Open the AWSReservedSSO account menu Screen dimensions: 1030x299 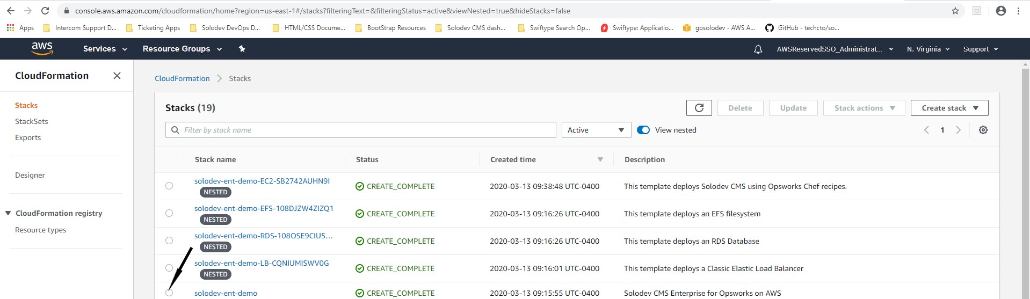[835, 49]
